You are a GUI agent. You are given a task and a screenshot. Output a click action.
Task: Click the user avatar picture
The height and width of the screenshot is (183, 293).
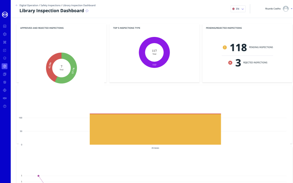click(x=286, y=9)
